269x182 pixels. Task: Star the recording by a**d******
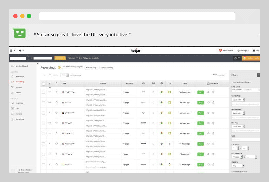pos(56,113)
